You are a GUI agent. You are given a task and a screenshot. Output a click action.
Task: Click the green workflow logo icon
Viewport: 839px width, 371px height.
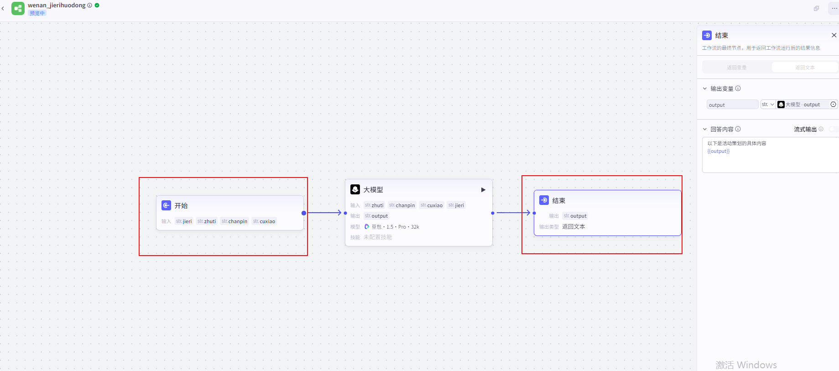(x=18, y=9)
